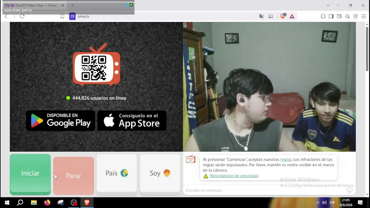Reload the ome.tv page

pyautogui.click(x=22, y=16)
